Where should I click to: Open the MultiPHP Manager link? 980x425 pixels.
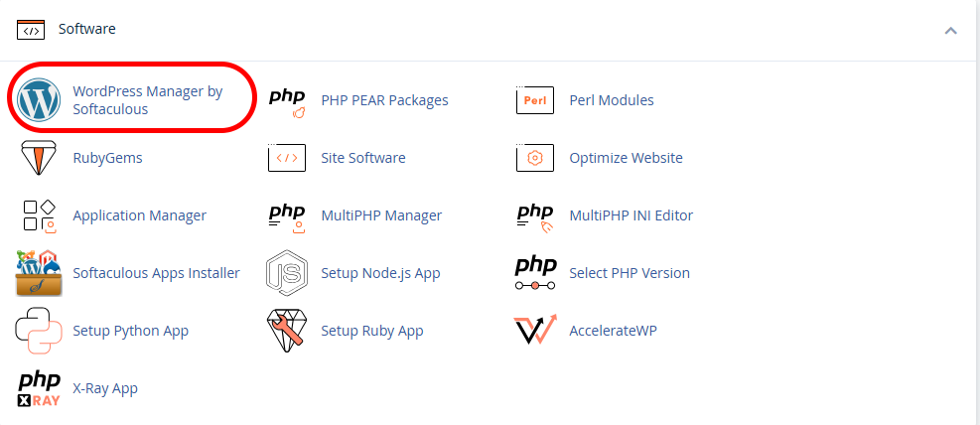point(381,215)
